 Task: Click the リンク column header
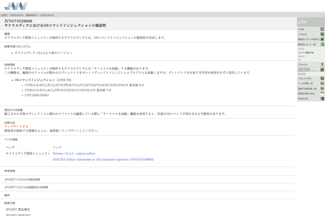(x=57, y=147)
